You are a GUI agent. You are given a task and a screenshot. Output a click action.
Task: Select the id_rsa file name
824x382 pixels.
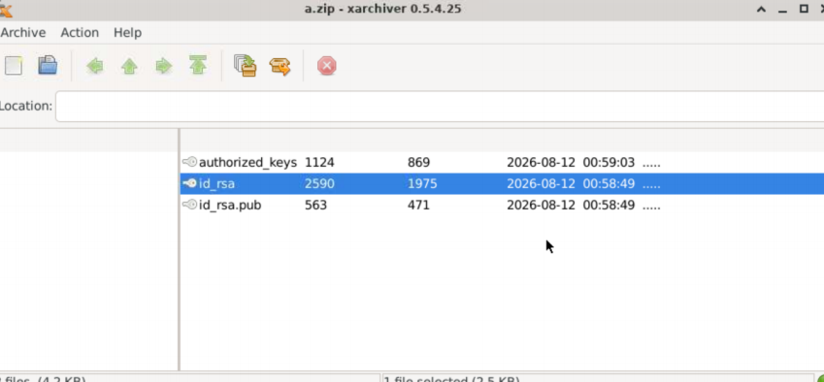(217, 184)
